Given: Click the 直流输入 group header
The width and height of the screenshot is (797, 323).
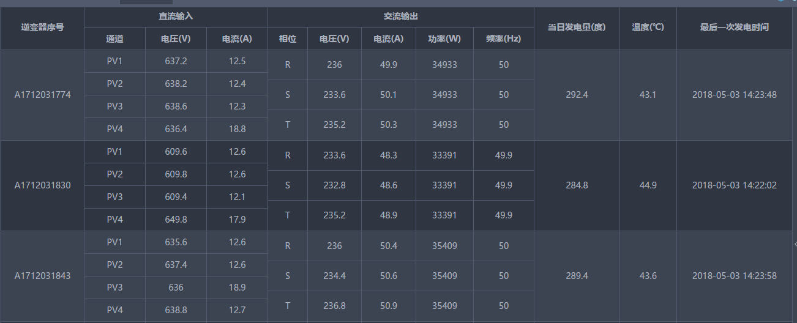Looking at the screenshot, I should (176, 17).
